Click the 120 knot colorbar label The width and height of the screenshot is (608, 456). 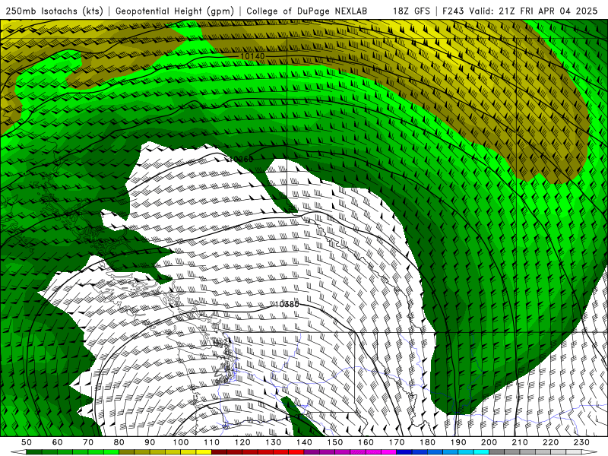pos(242,442)
